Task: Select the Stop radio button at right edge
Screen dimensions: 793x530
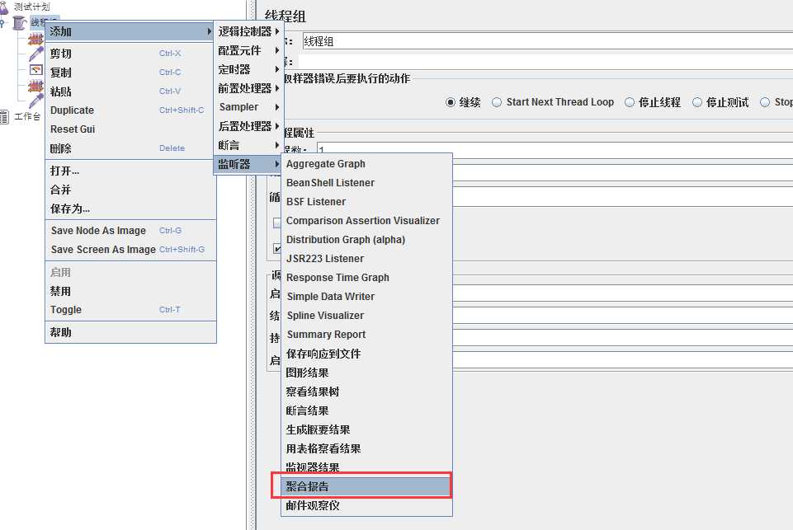Action: 765,102
